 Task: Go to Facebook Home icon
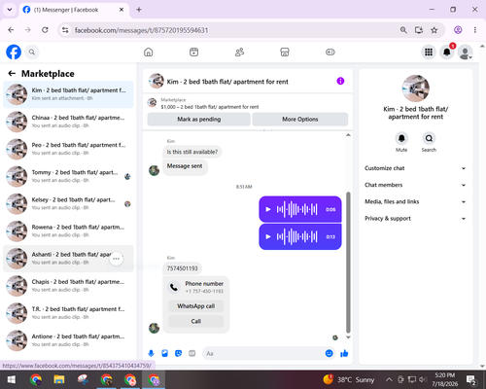pos(149,52)
